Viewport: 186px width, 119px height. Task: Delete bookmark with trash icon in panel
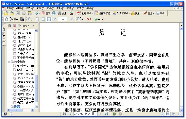[10, 26]
